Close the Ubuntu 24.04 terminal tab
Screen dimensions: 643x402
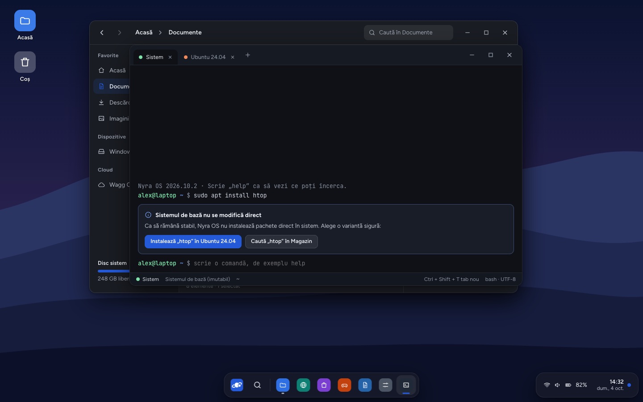pyautogui.click(x=233, y=57)
